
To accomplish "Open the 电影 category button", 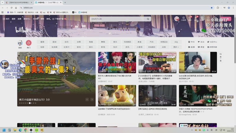I will coord(42,47).
